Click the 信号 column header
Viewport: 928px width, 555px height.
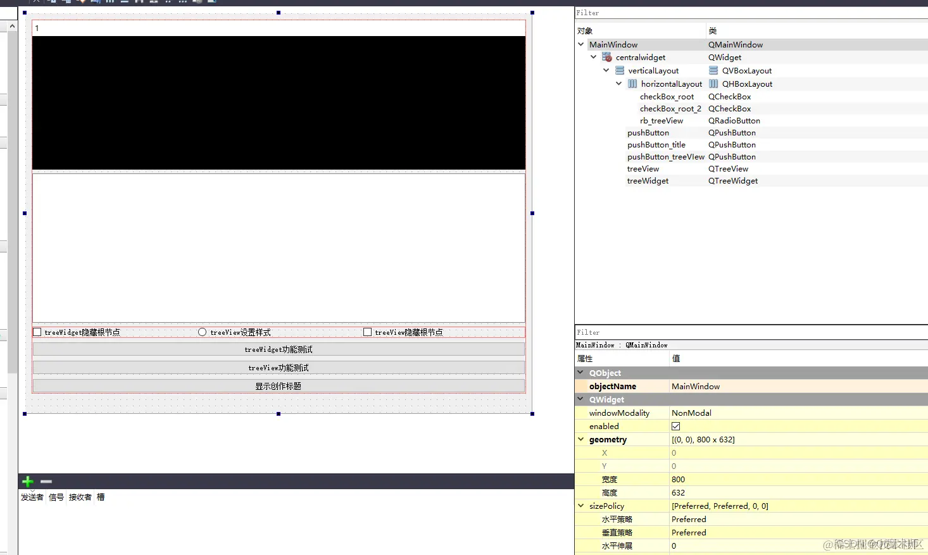(x=56, y=497)
